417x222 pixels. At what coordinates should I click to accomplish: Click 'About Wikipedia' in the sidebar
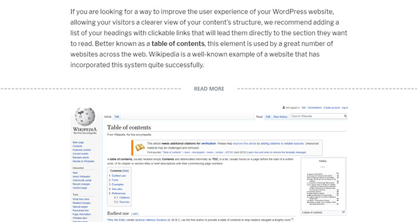[x=81, y=176]
